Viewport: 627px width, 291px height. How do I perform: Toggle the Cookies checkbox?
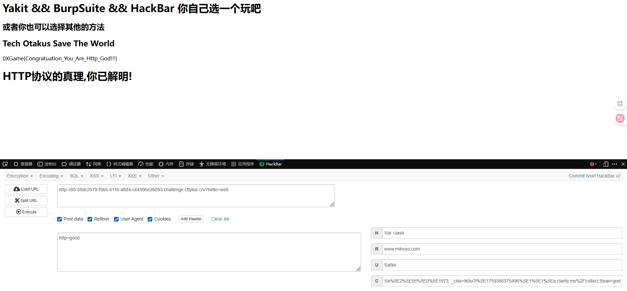tap(150, 219)
